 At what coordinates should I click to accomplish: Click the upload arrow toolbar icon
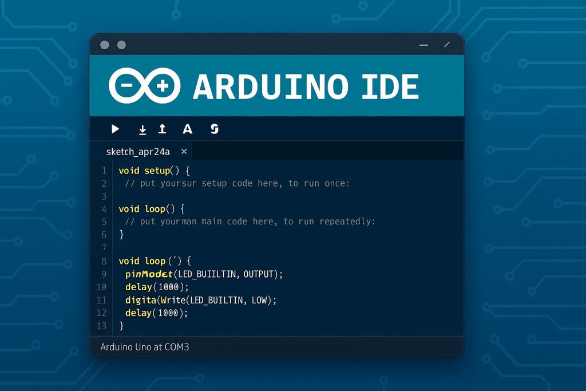(x=162, y=129)
